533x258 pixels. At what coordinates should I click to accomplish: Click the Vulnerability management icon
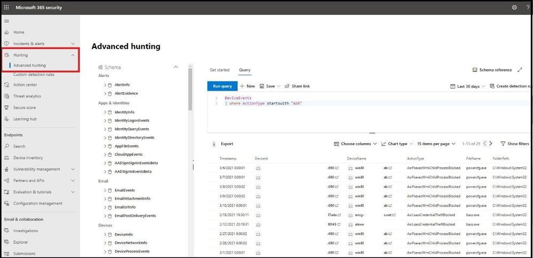tap(6, 169)
